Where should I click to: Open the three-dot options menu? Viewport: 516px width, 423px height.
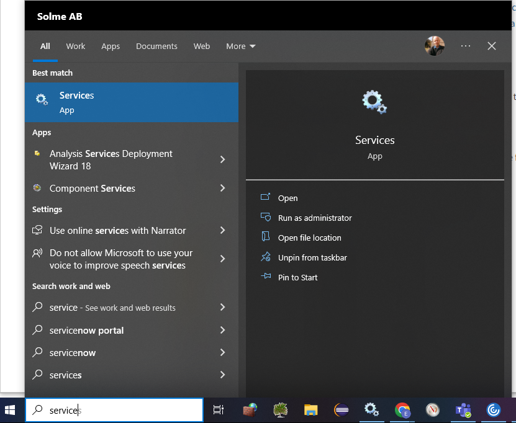click(466, 46)
